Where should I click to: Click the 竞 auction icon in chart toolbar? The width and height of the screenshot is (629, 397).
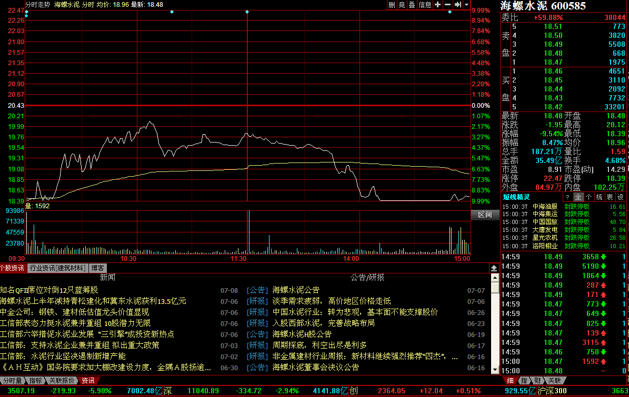402,5
